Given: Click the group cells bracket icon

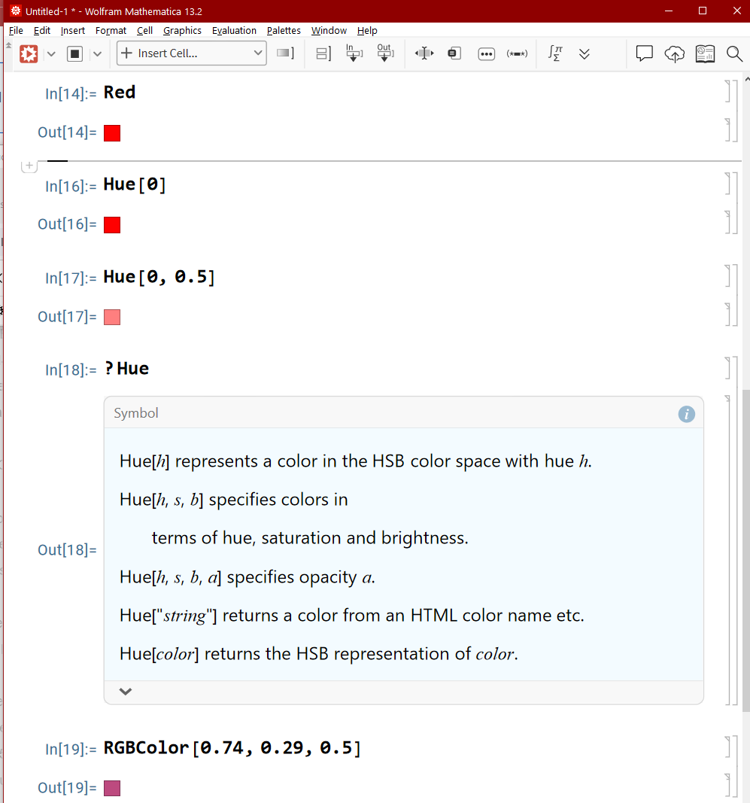Looking at the screenshot, I should [323, 53].
